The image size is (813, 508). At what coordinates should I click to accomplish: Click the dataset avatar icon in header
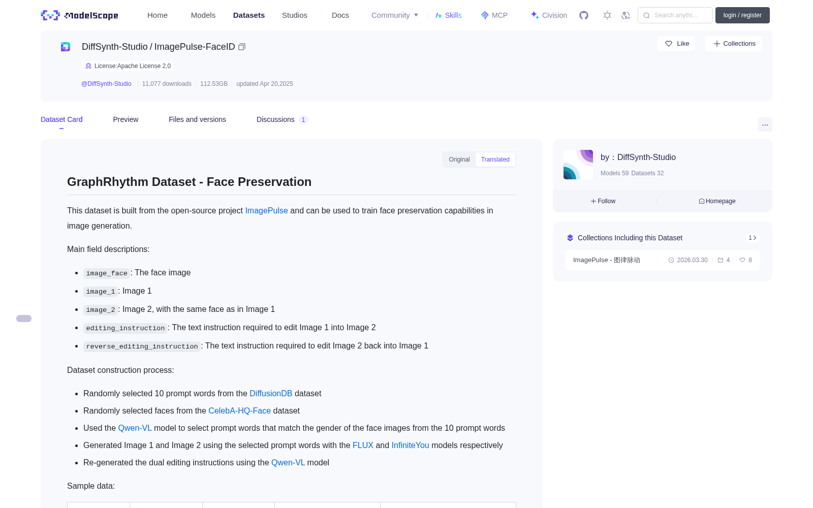pyautogui.click(x=66, y=47)
